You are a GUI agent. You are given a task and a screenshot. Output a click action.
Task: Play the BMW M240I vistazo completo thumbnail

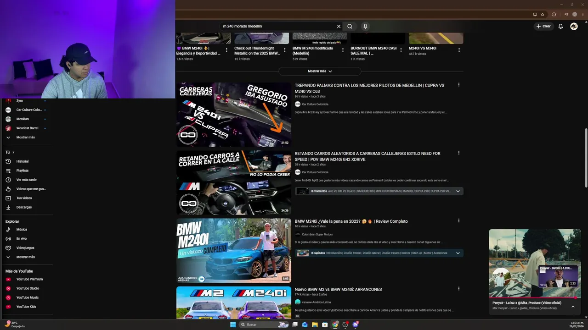[x=234, y=250]
